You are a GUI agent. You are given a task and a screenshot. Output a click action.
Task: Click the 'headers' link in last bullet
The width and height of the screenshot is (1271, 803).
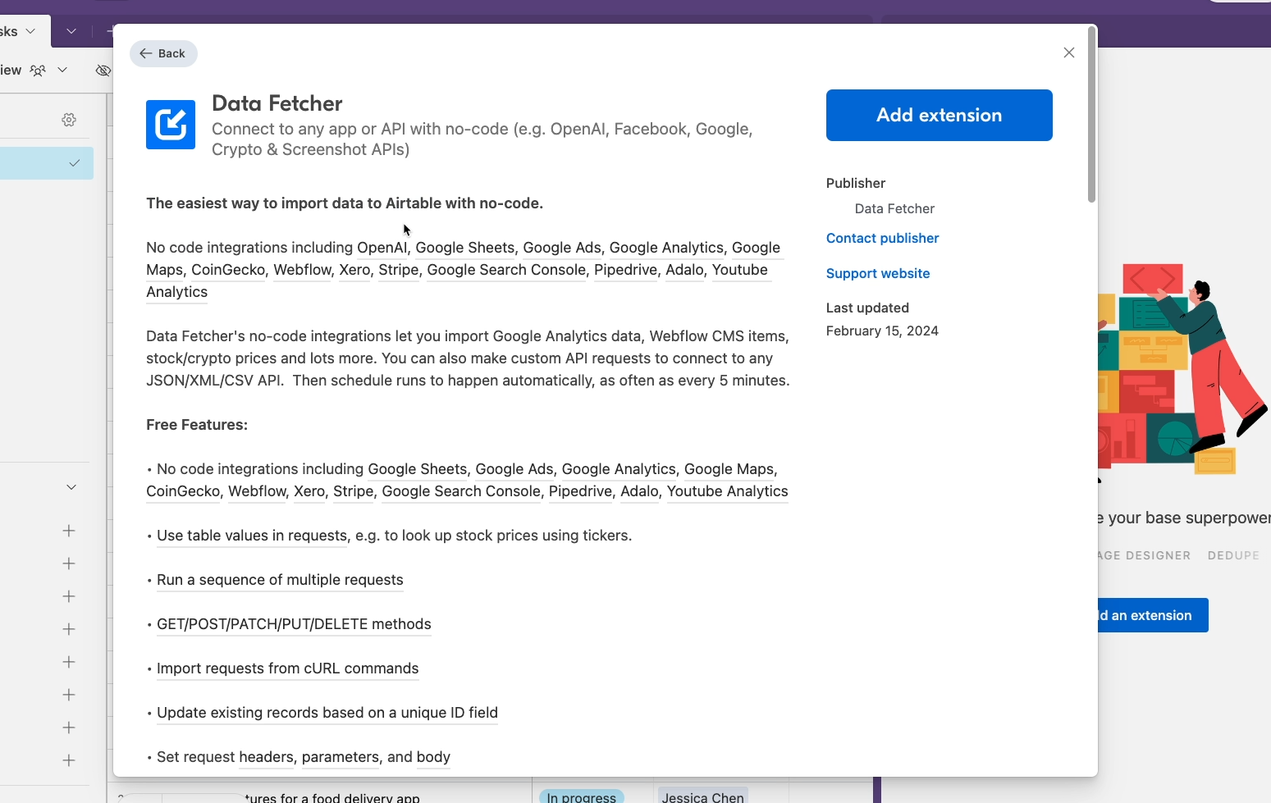(x=266, y=757)
